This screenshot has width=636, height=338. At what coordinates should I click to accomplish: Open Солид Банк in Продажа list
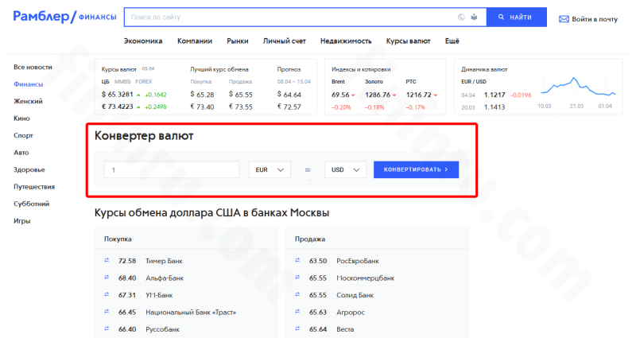pos(355,295)
